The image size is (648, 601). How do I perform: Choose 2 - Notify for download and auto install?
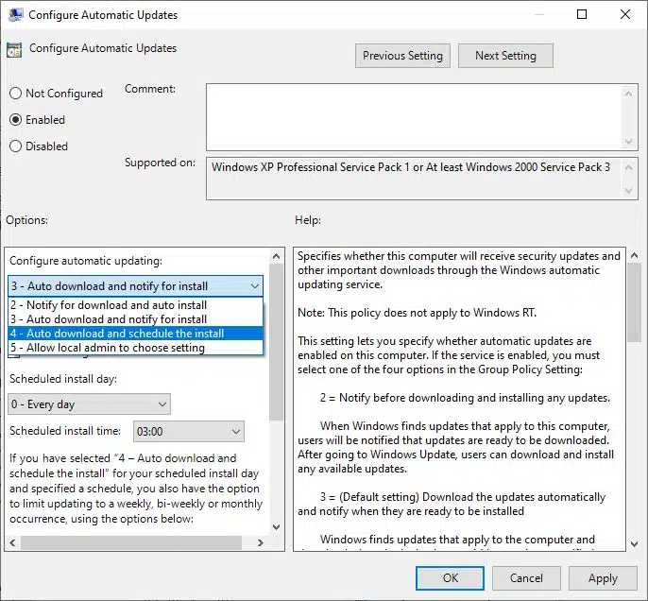[136, 305]
